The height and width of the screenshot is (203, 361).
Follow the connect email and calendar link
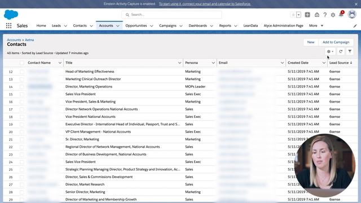(x=205, y=4)
